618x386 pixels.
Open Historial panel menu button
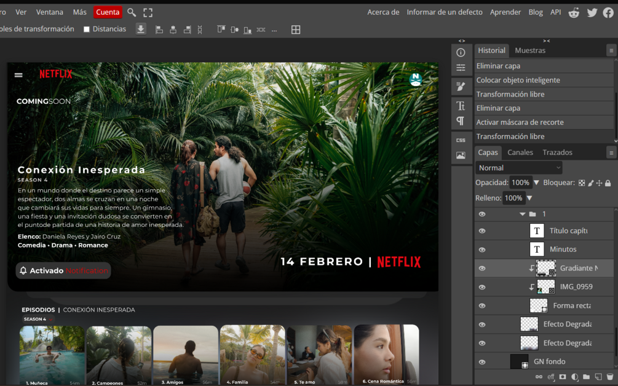coord(611,50)
